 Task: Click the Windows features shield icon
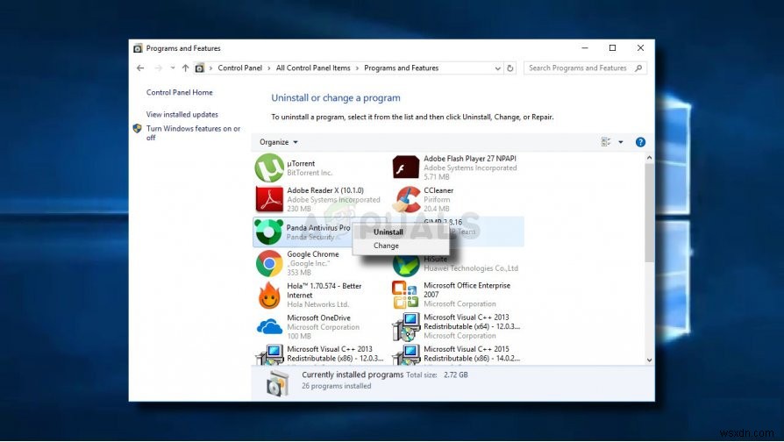tap(138, 129)
